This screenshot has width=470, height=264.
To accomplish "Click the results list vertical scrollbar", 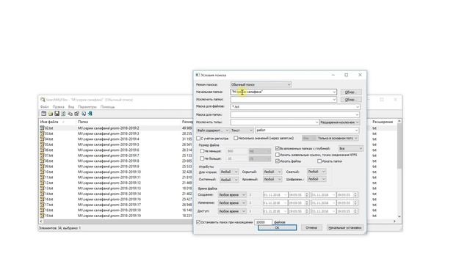I will (x=399, y=169).
